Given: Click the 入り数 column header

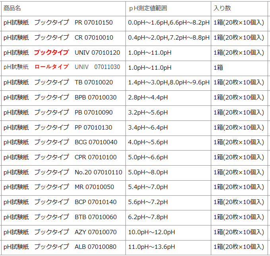Looking at the screenshot, I should pyautogui.click(x=222, y=8).
